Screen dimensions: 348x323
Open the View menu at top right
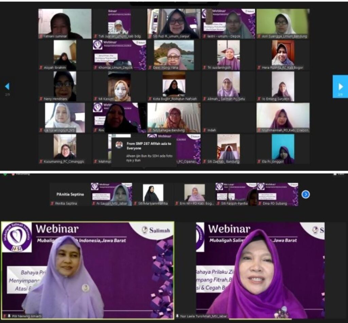(x=340, y=174)
